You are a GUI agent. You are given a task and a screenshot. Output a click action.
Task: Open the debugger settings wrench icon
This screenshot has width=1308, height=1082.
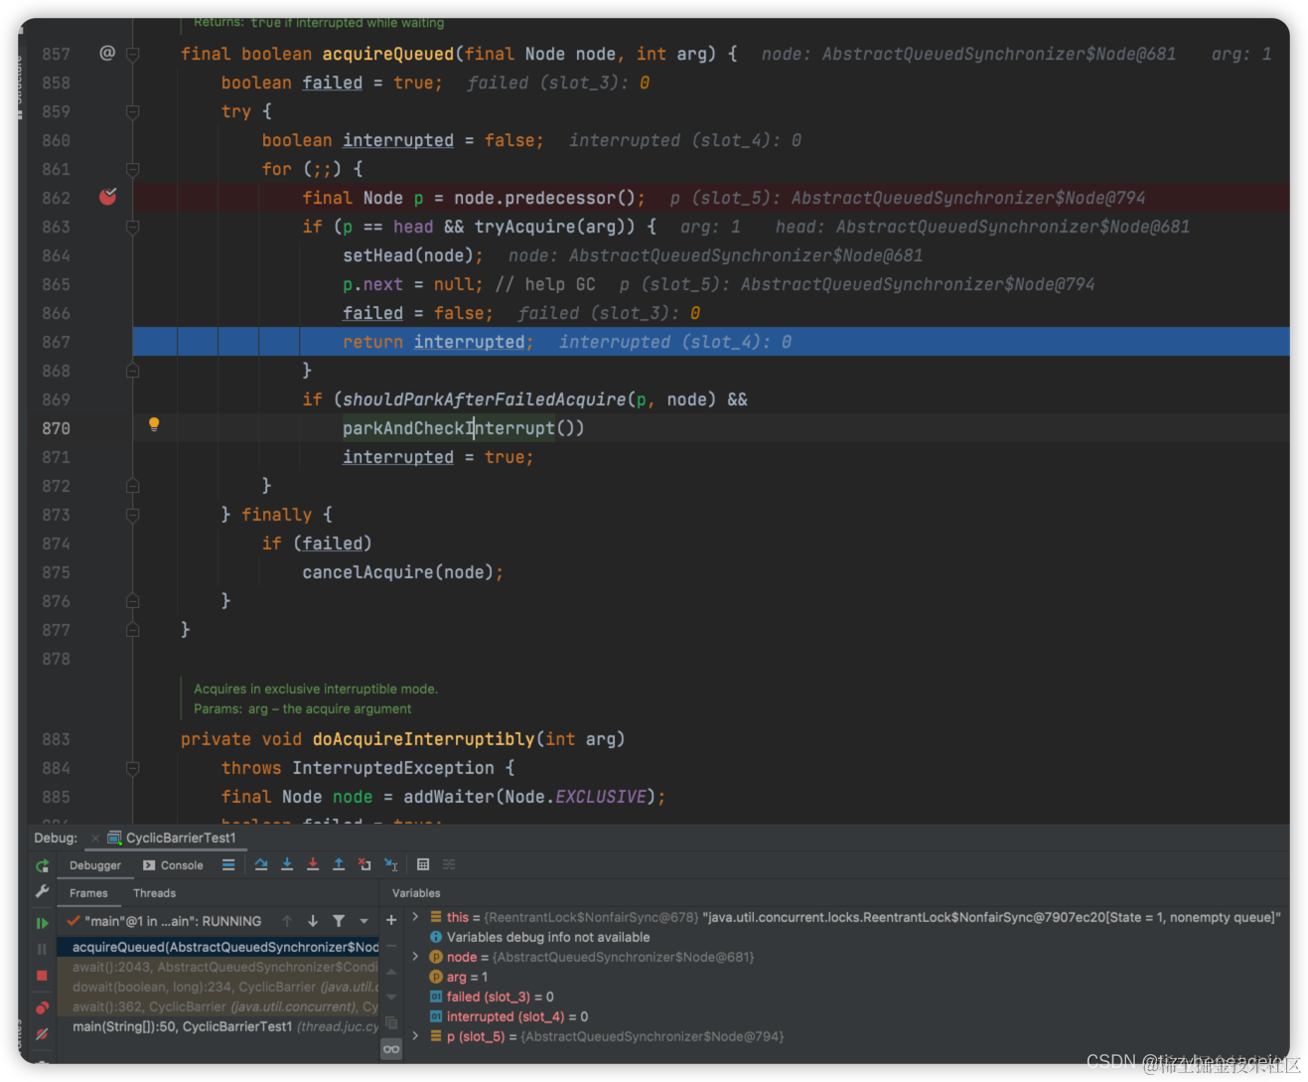pyautogui.click(x=42, y=891)
